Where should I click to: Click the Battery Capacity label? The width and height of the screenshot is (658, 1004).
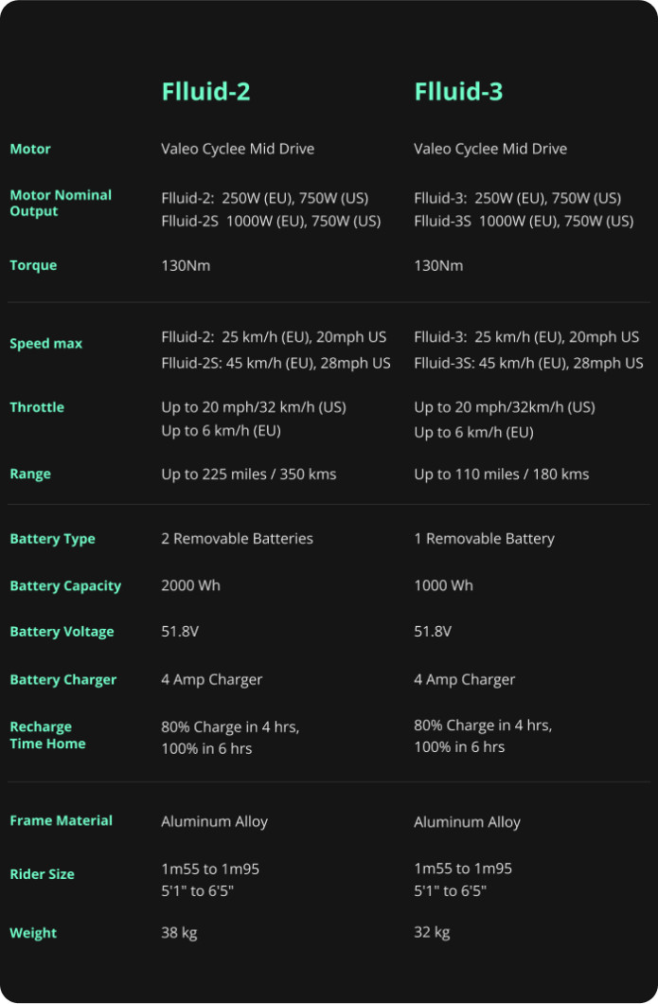[x=65, y=586]
